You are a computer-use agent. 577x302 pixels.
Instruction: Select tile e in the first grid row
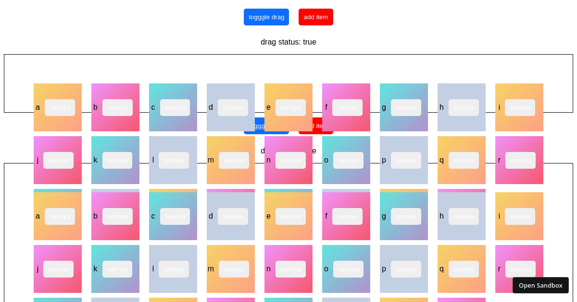coord(268,107)
